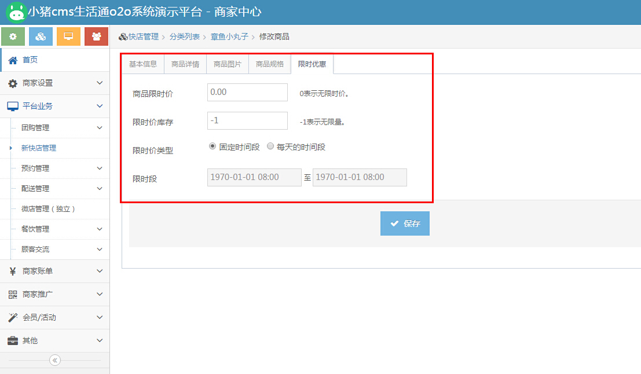Follow the 分类列表 breadcrumb link
641x374 pixels.
(x=185, y=37)
